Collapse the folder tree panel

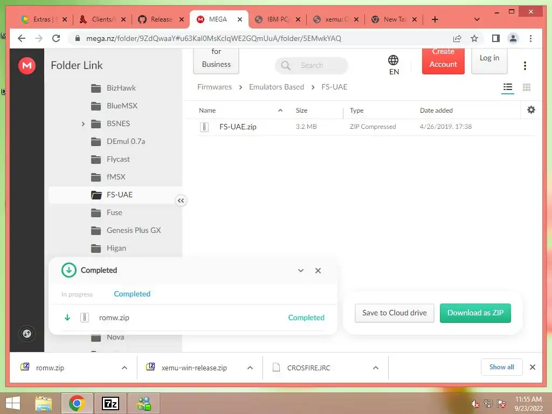(181, 201)
